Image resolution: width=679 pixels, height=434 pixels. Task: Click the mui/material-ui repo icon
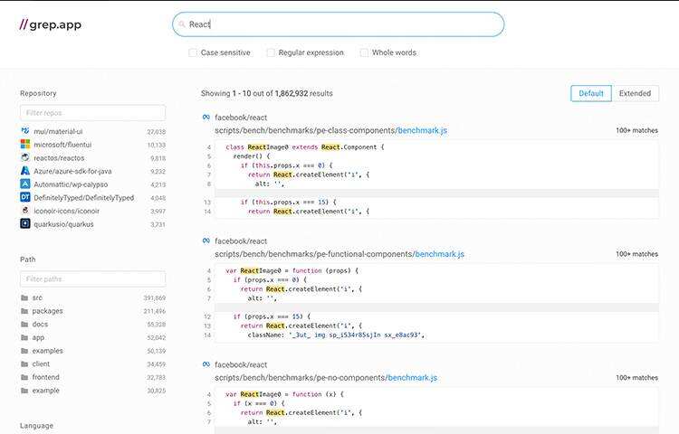click(25, 131)
